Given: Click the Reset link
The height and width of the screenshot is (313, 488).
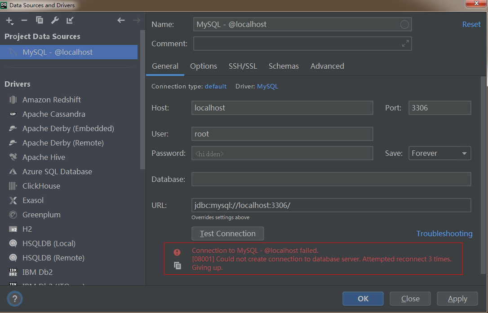Looking at the screenshot, I should pyautogui.click(x=471, y=25).
